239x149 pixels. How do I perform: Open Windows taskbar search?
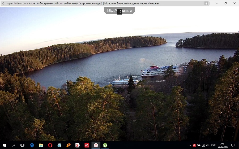tap(14, 145)
